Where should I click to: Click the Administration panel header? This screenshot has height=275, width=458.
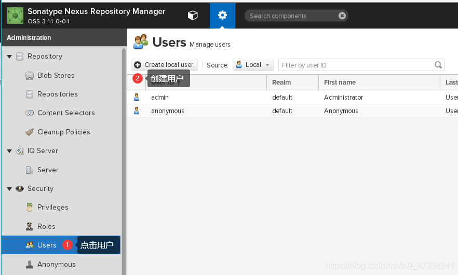[64, 38]
